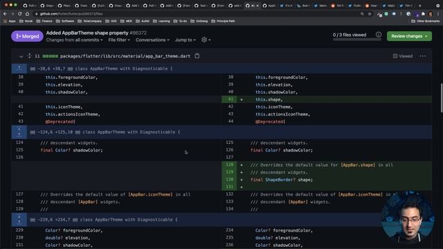Image resolution: width=443 pixels, height=249 pixels.
Task: Open the Other Bookmarks folder
Action: tap(425, 21)
